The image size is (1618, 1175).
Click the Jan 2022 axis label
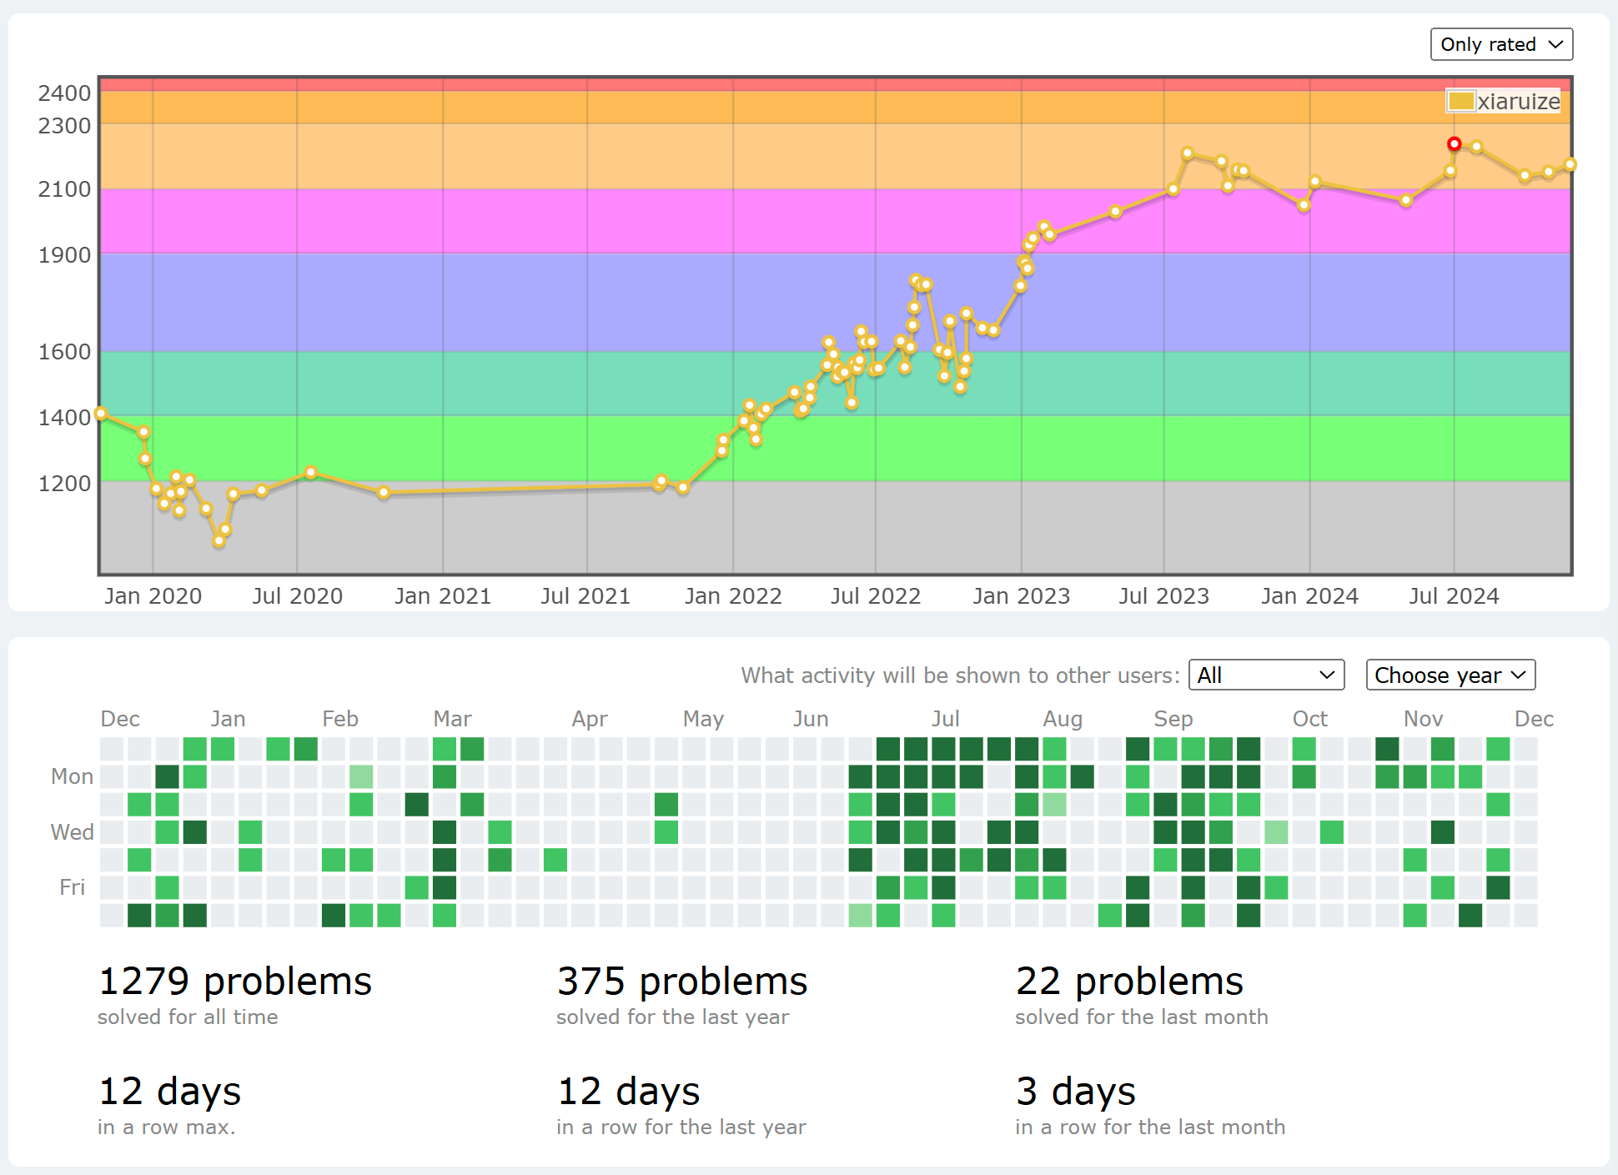[732, 596]
